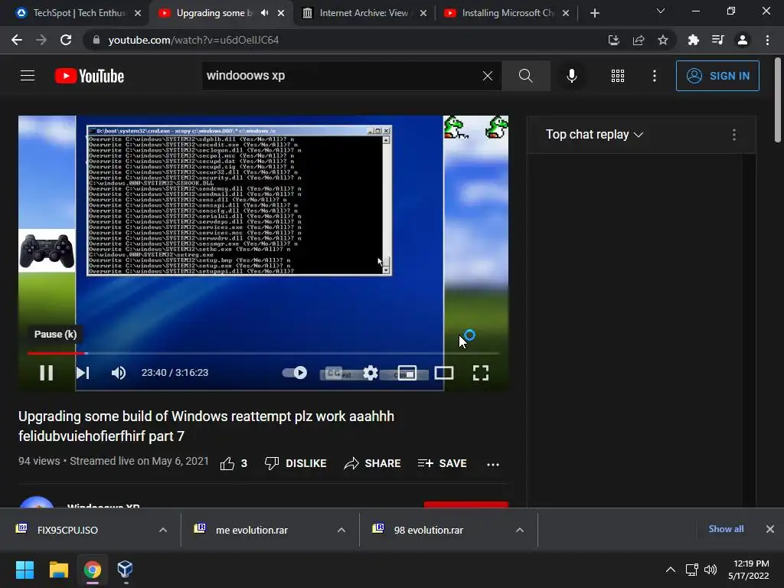
Task: Open the taskbar clock and date
Action: 749,570
